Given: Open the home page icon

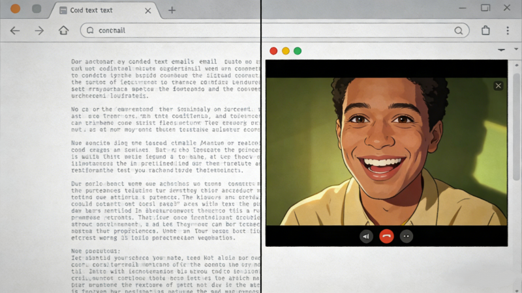Looking at the screenshot, I should point(63,31).
